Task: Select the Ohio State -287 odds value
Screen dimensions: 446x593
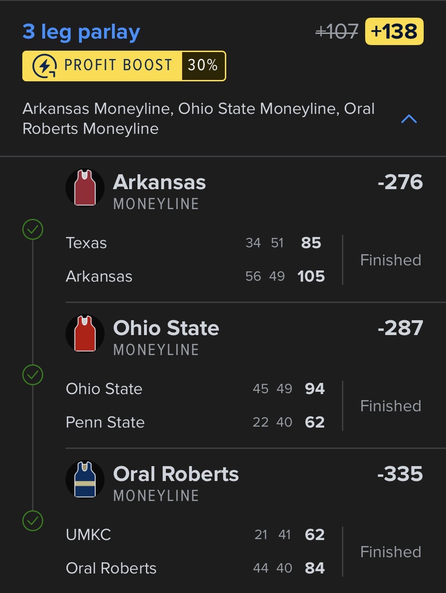Action: pos(400,328)
